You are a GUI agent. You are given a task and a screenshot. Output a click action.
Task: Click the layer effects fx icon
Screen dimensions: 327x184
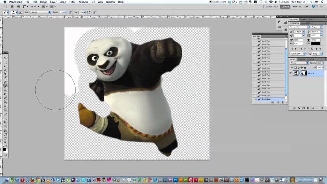tap(299, 108)
